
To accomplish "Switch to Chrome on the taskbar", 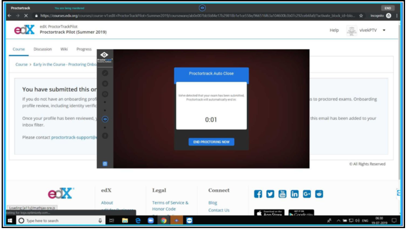I will (x=164, y=221).
